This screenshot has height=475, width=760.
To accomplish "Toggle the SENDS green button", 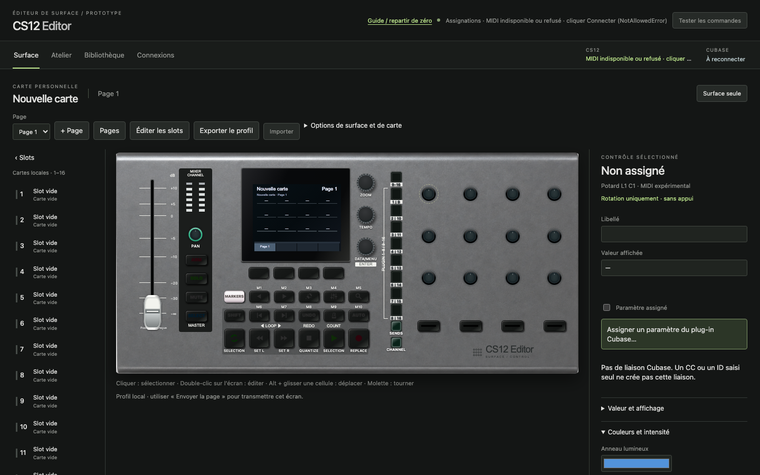I will [396, 326].
